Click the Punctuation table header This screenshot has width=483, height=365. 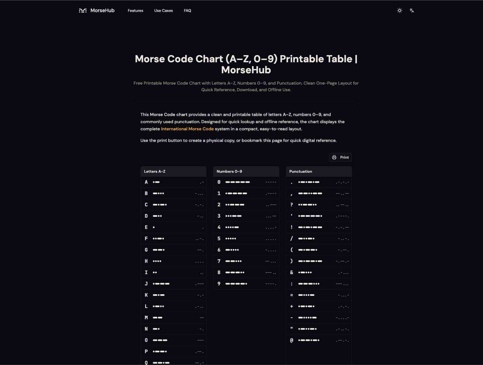[301, 171]
